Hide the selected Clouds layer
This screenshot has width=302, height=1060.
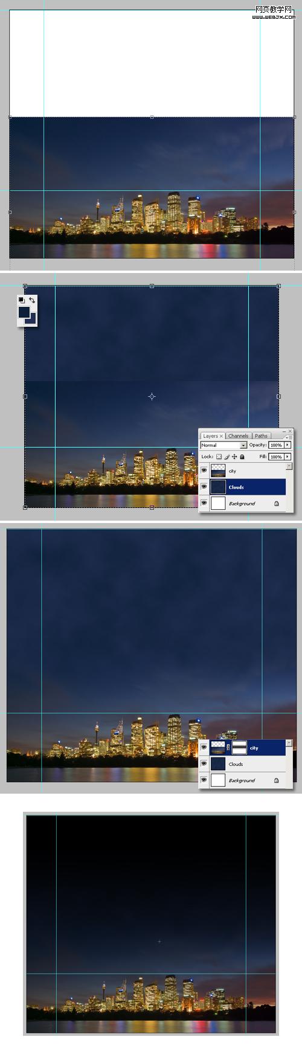coord(204,487)
